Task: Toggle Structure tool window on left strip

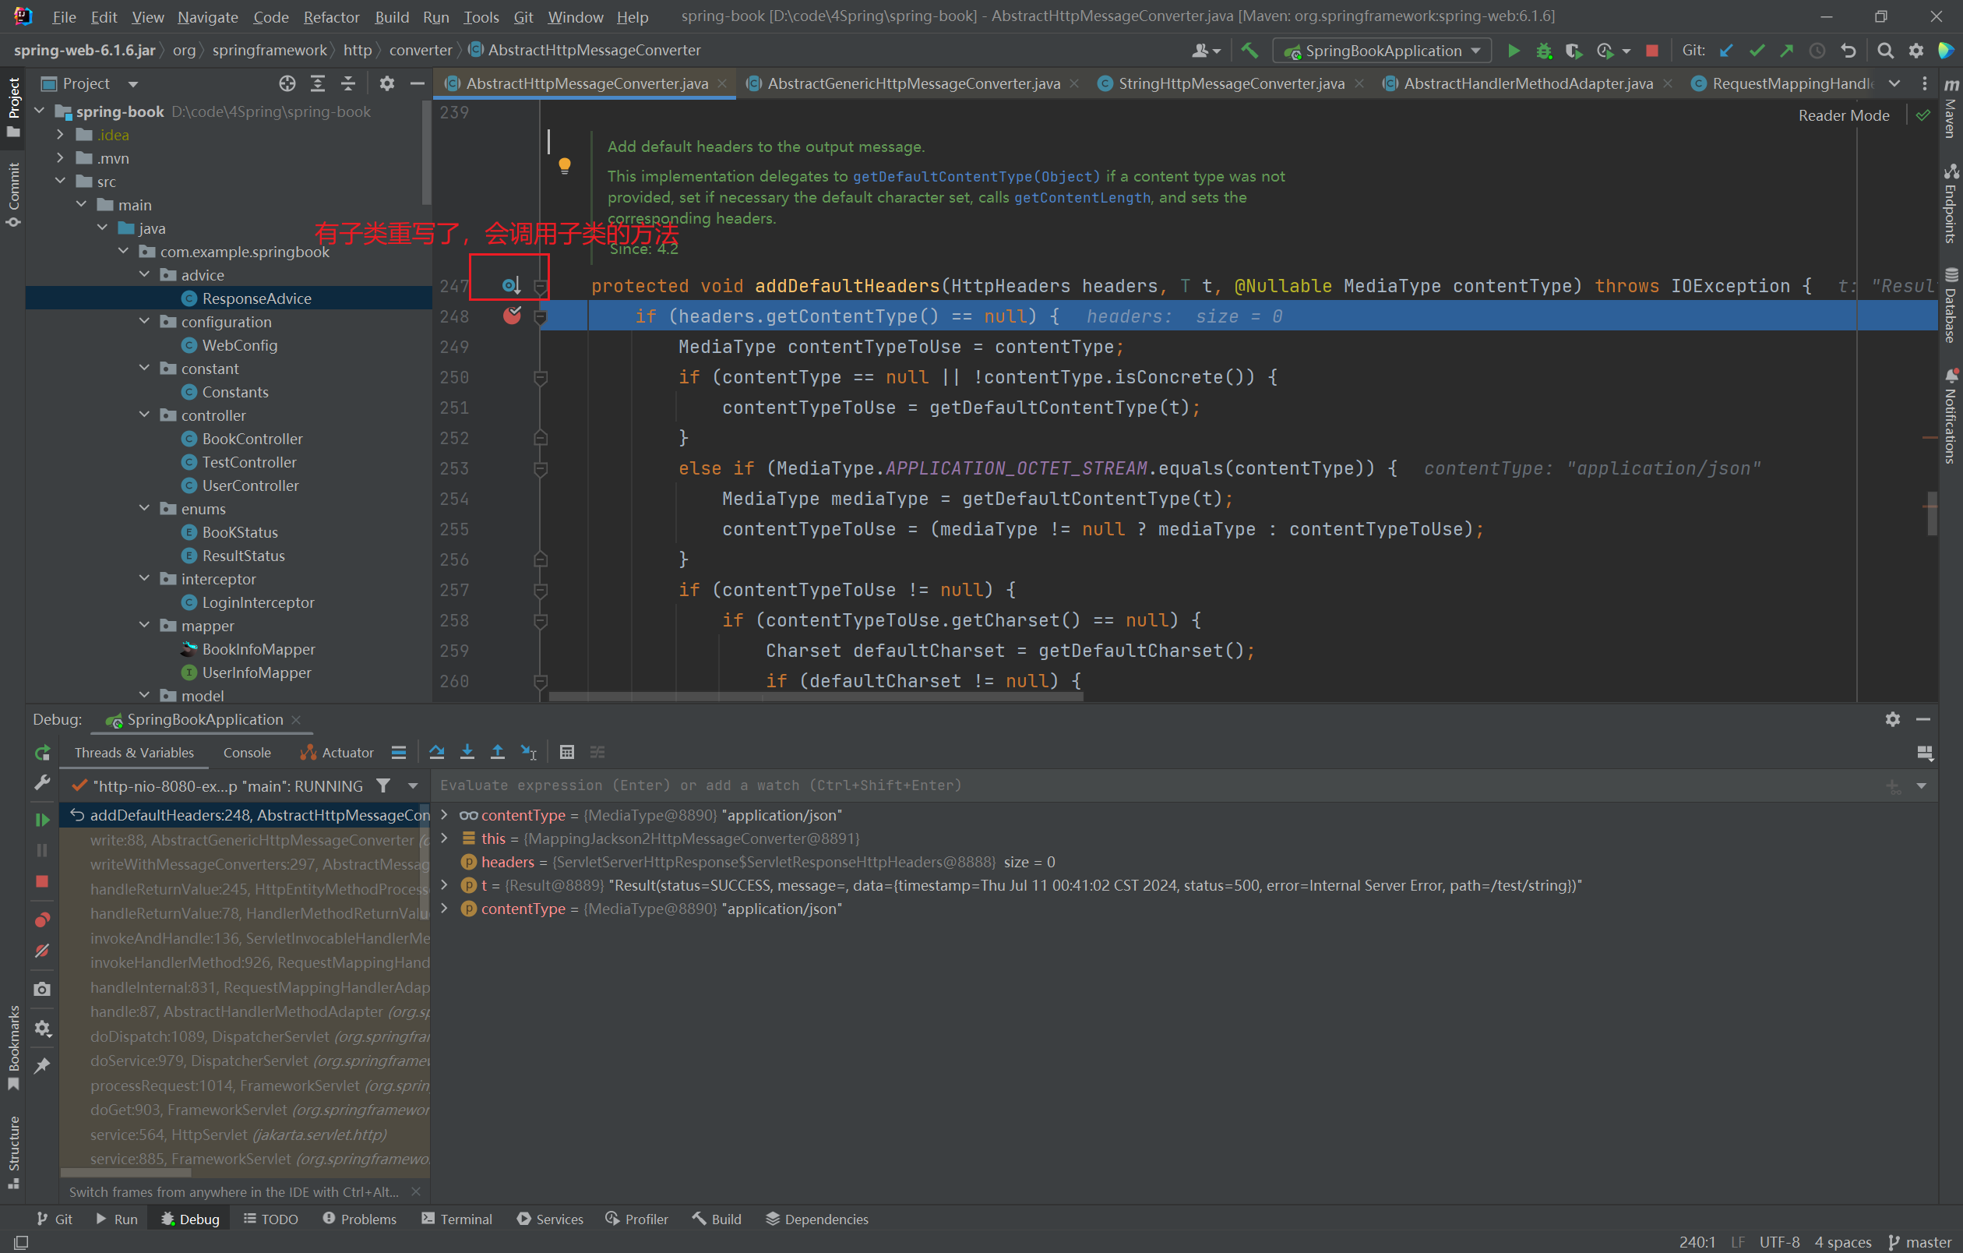Action: [14, 1152]
